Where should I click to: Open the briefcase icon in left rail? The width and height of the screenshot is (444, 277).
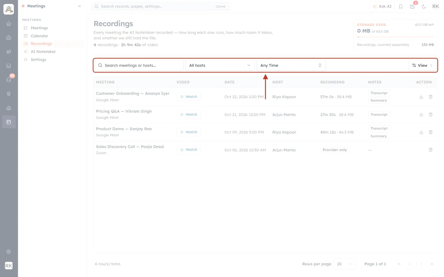(x=9, y=38)
